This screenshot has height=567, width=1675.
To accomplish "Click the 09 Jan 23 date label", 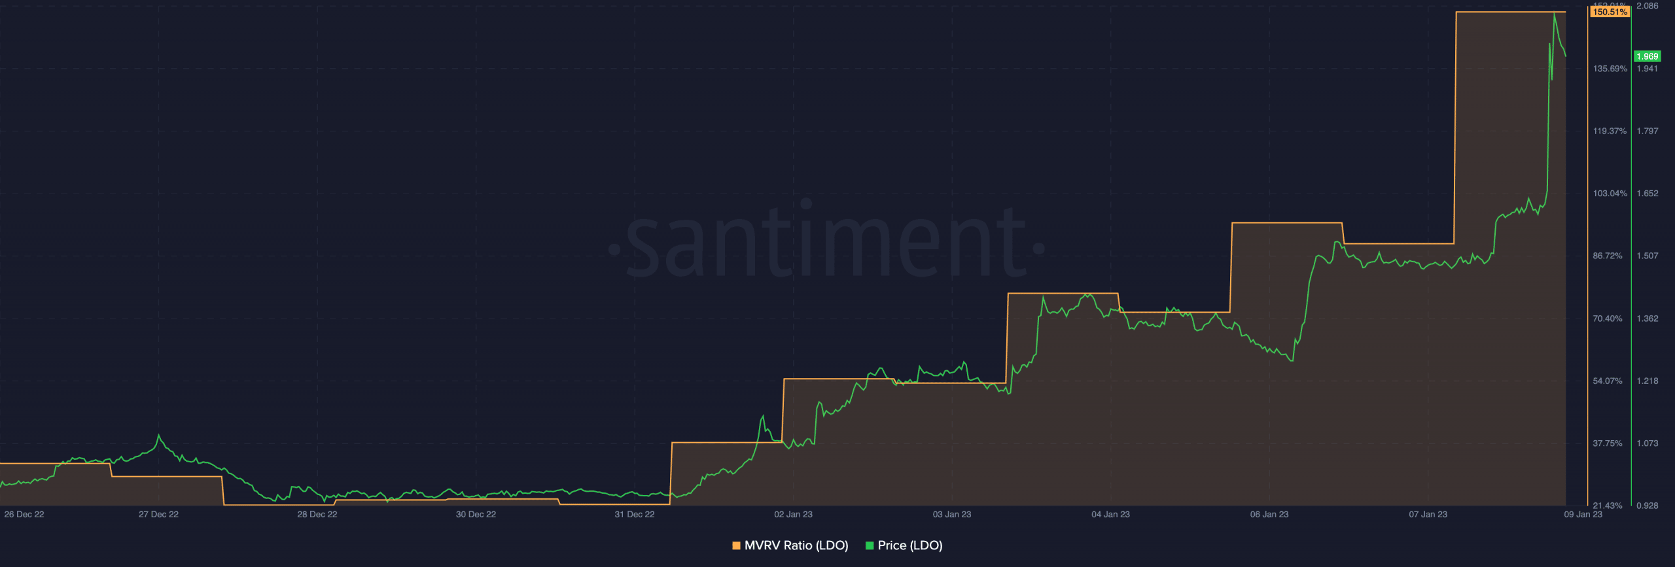I will click(1583, 514).
